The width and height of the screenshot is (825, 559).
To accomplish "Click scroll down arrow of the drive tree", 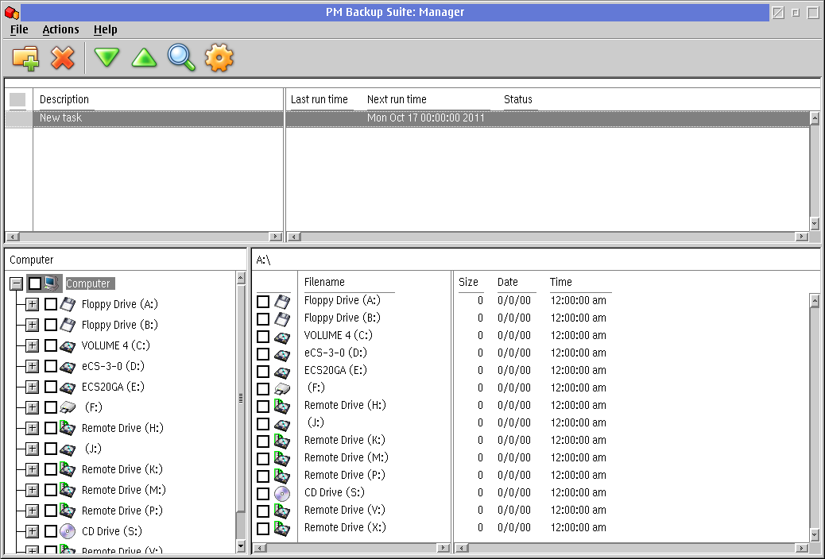I will pos(241,547).
